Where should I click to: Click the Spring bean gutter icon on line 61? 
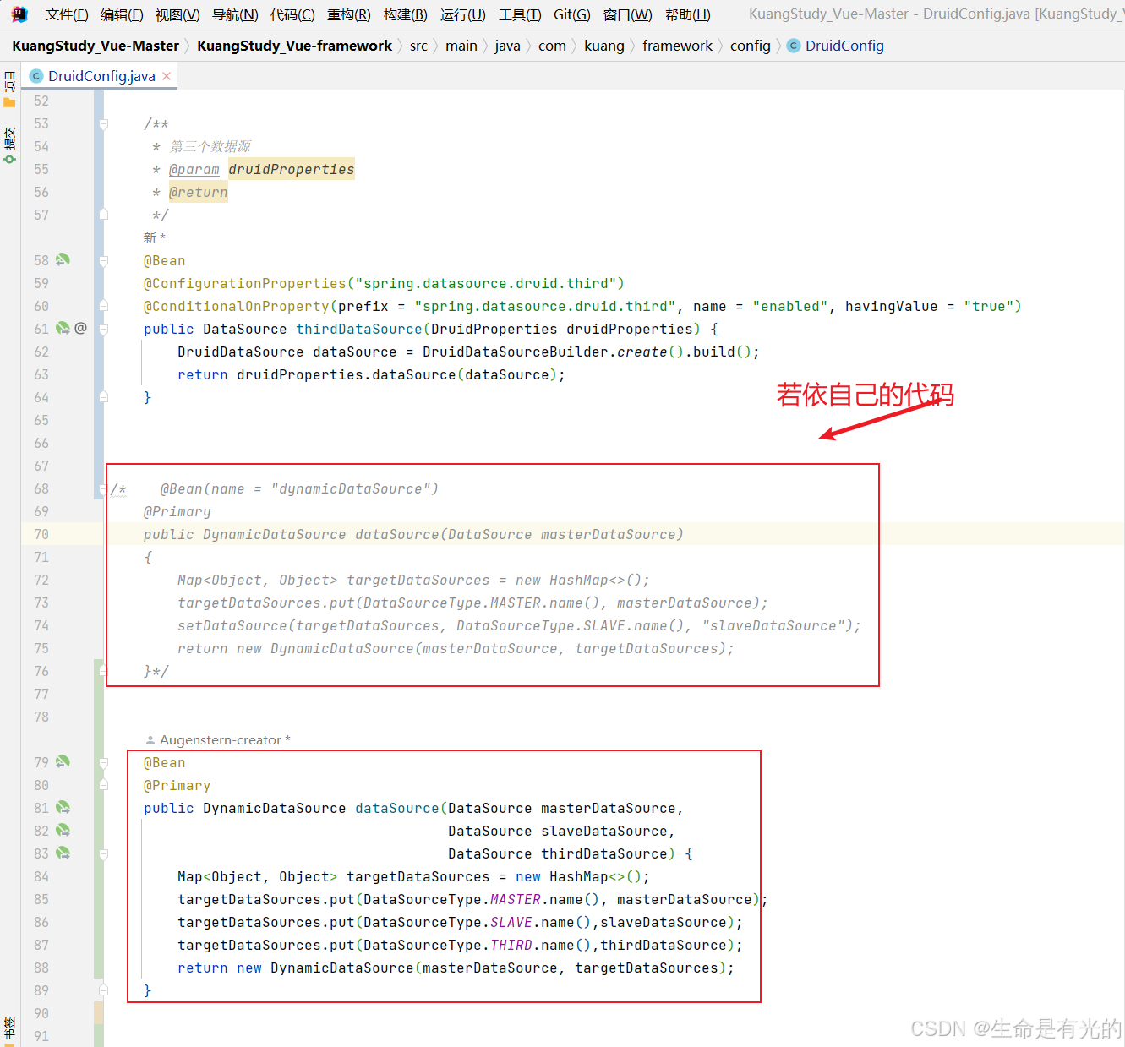[x=63, y=328]
